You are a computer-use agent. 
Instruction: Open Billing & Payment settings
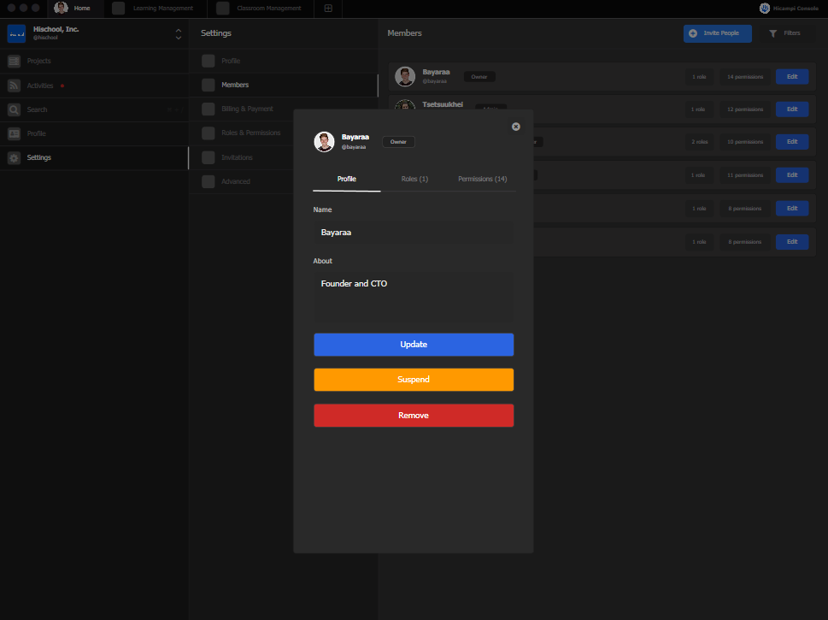pyautogui.click(x=247, y=109)
